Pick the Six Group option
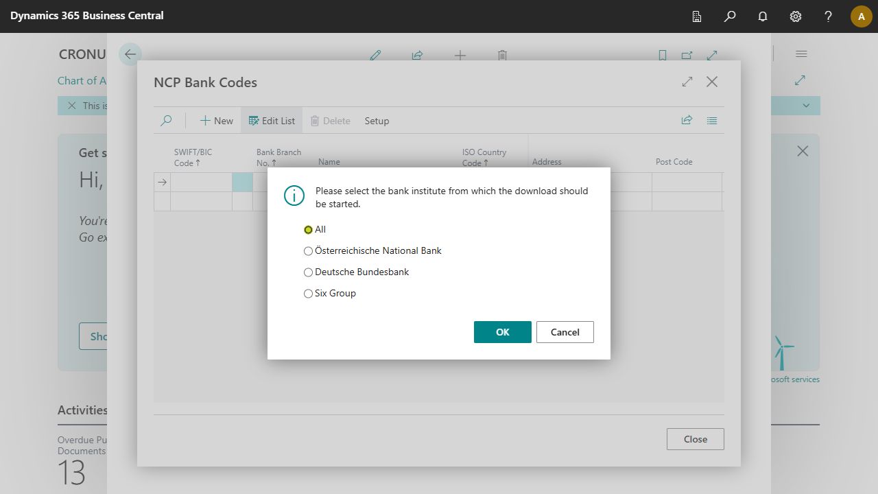 [309, 294]
